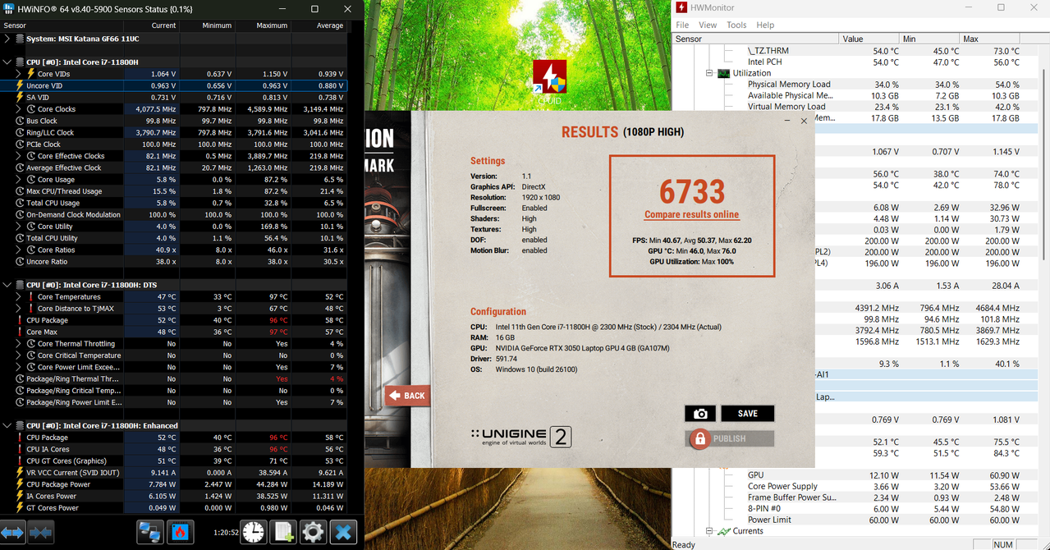Select the Virtual Memory Load row
The height and width of the screenshot is (550, 1050).
855,107
